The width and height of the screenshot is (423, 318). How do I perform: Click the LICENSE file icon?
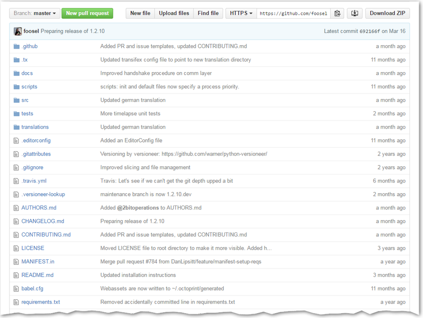coord(17,248)
